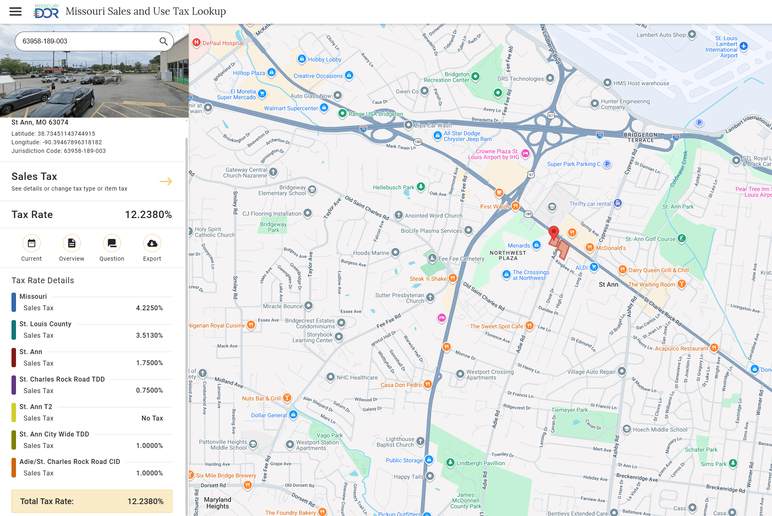Click the Walmart Supercenter map marker
The height and width of the screenshot is (516, 772).
tap(324, 107)
